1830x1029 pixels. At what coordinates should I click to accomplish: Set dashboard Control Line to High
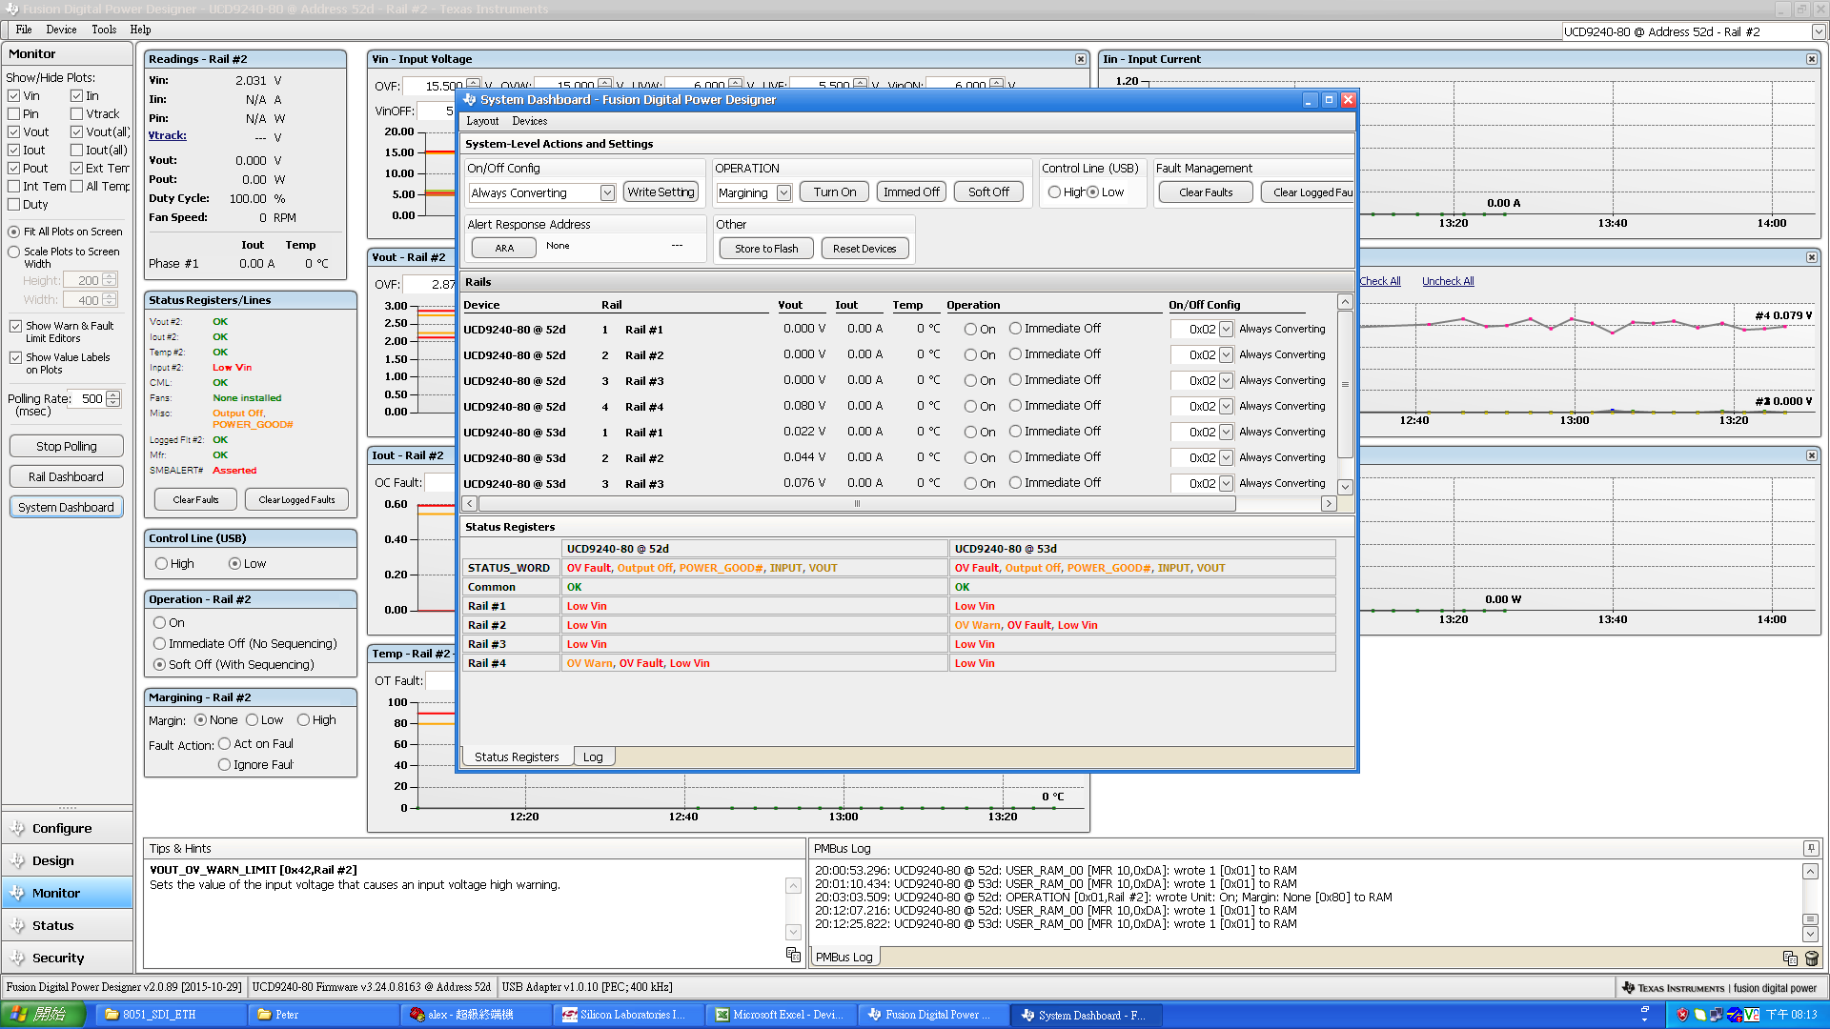1054,192
